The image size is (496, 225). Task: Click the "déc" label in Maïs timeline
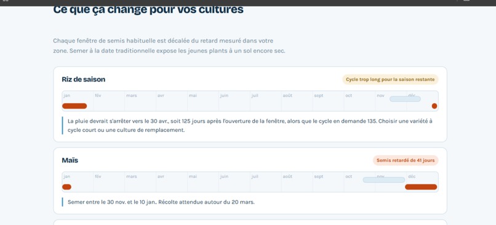pos(412,177)
